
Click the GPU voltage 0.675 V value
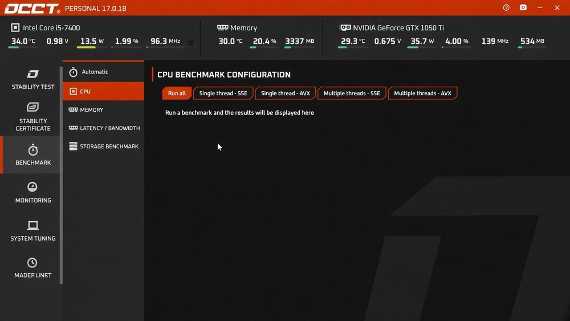point(388,41)
